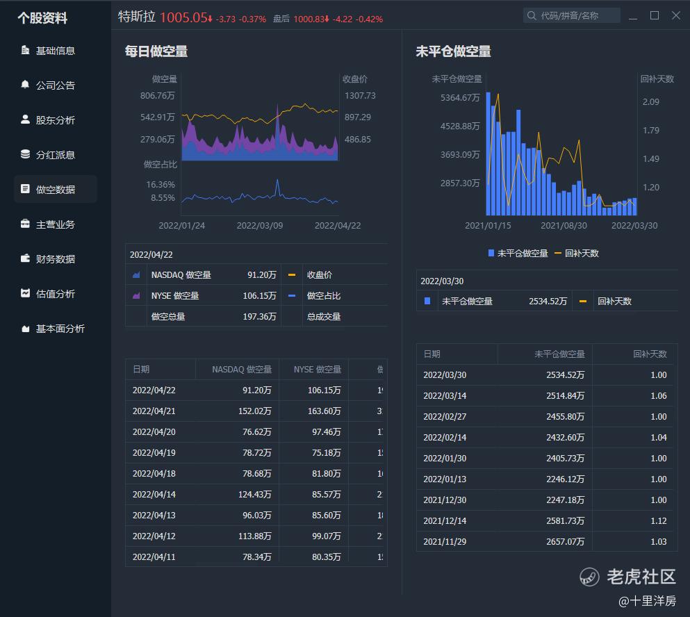Click the 总成交量 label in summary
690x617 pixels.
tap(324, 317)
